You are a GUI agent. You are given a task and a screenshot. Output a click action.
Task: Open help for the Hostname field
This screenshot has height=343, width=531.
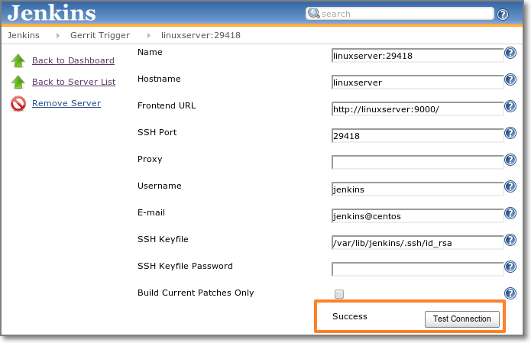pos(510,79)
